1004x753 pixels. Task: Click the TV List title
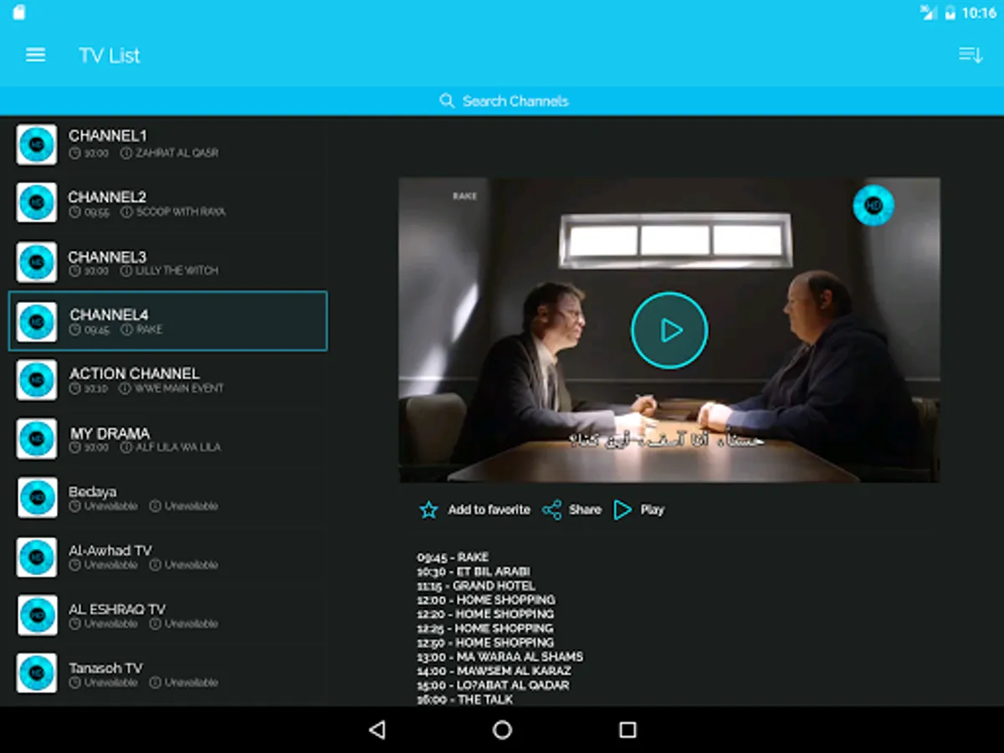click(x=110, y=55)
